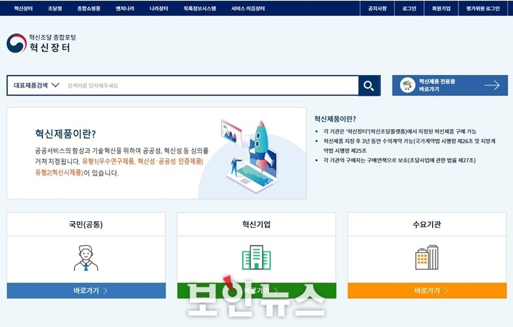The image size is (513, 327).
Task: Click the green building icon under 혁신기업
Action: click(x=256, y=258)
